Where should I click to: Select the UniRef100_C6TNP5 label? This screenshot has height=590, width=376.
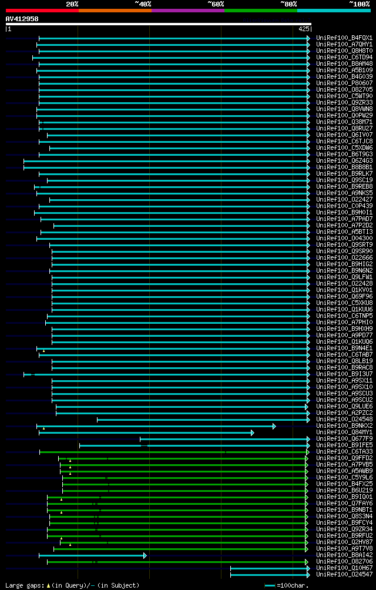(x=344, y=316)
